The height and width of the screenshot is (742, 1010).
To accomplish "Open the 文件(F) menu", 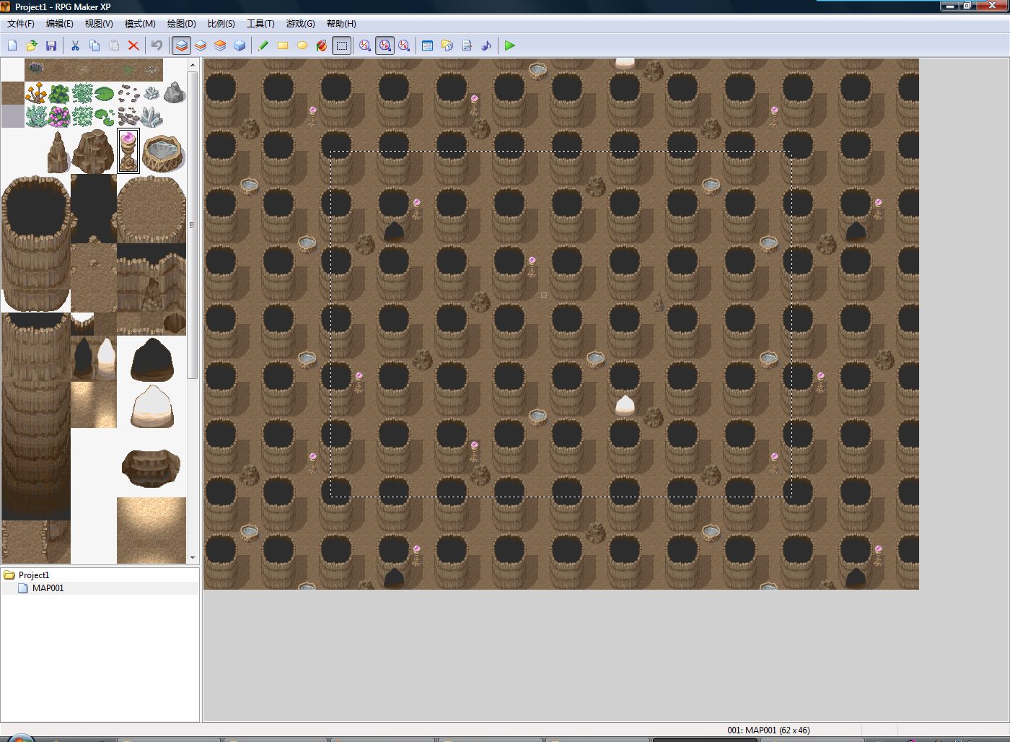I will click(21, 24).
